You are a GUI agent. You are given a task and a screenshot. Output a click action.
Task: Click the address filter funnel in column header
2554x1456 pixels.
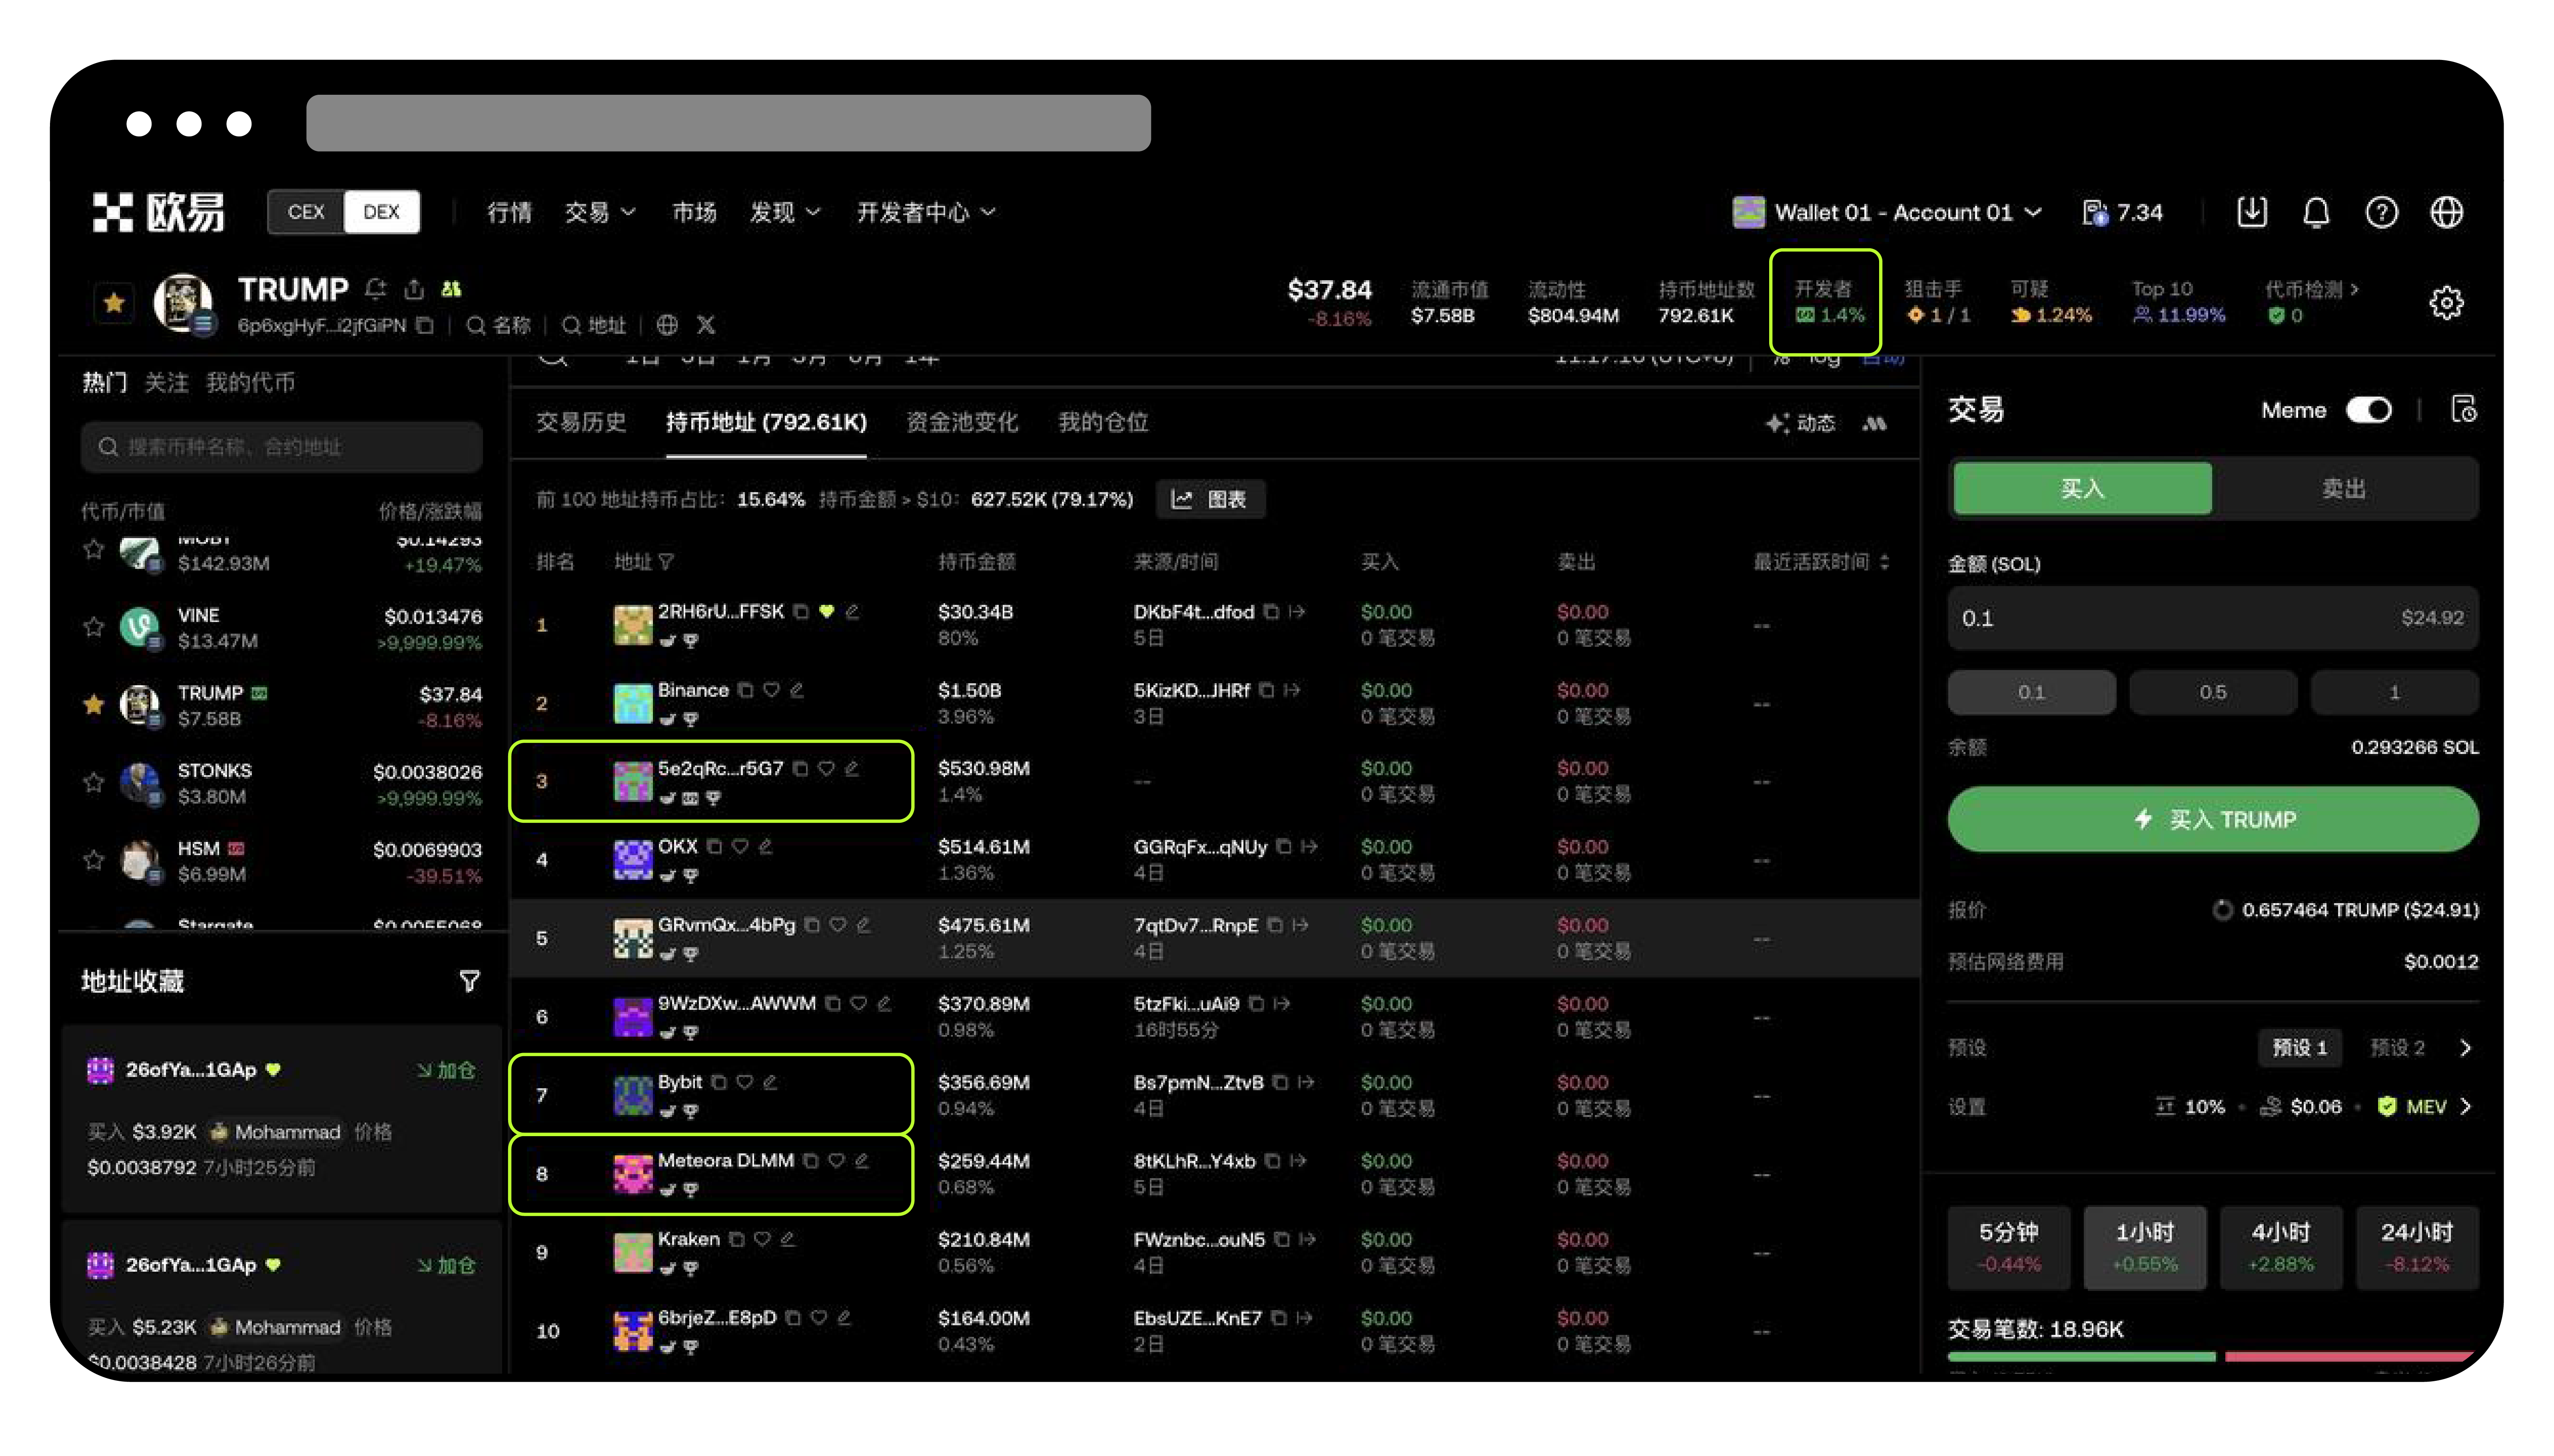click(666, 562)
